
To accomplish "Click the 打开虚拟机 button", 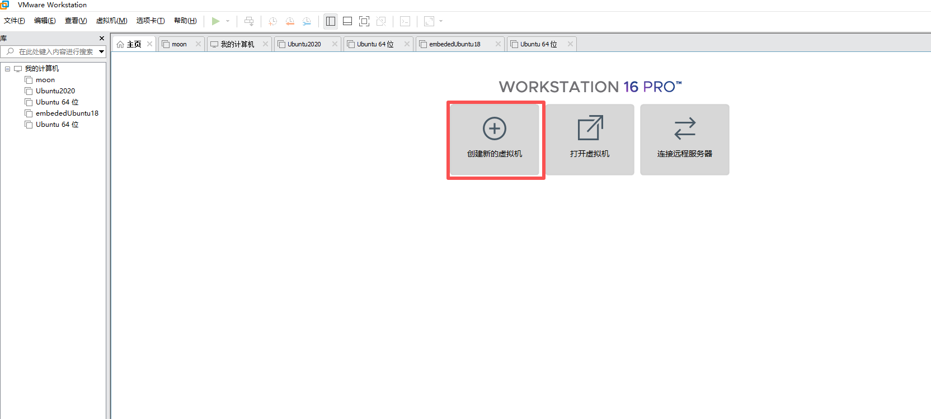I will (590, 140).
